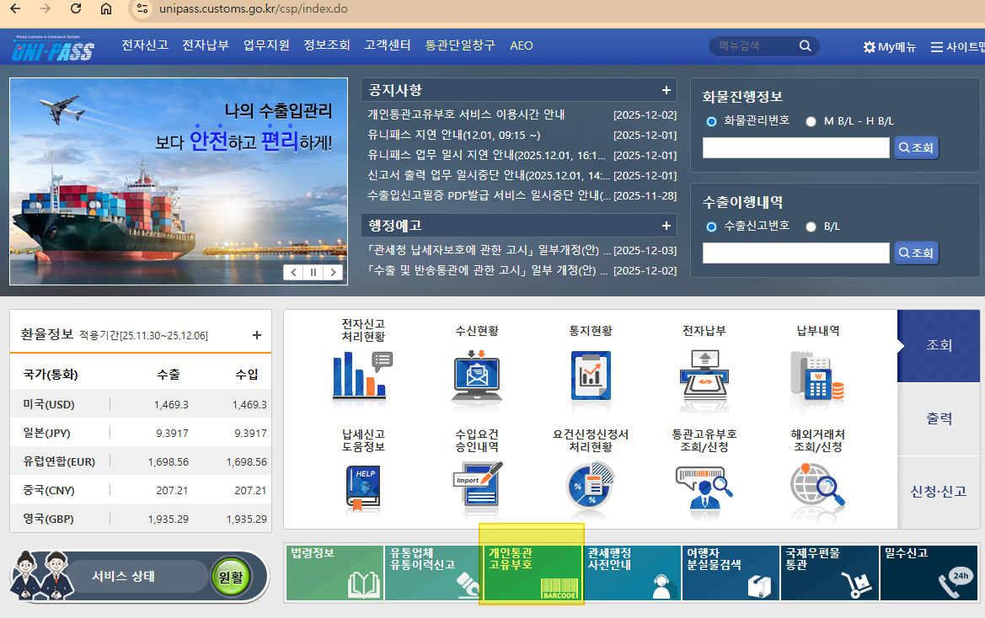The image size is (985, 618).
Task: Show next banner slide
Action: click(333, 272)
